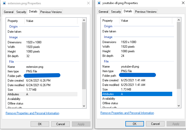The width and height of the screenshot is (186, 130).
Task: Open General tab in youtube-dl.png Properties
Action: (x=103, y=12)
